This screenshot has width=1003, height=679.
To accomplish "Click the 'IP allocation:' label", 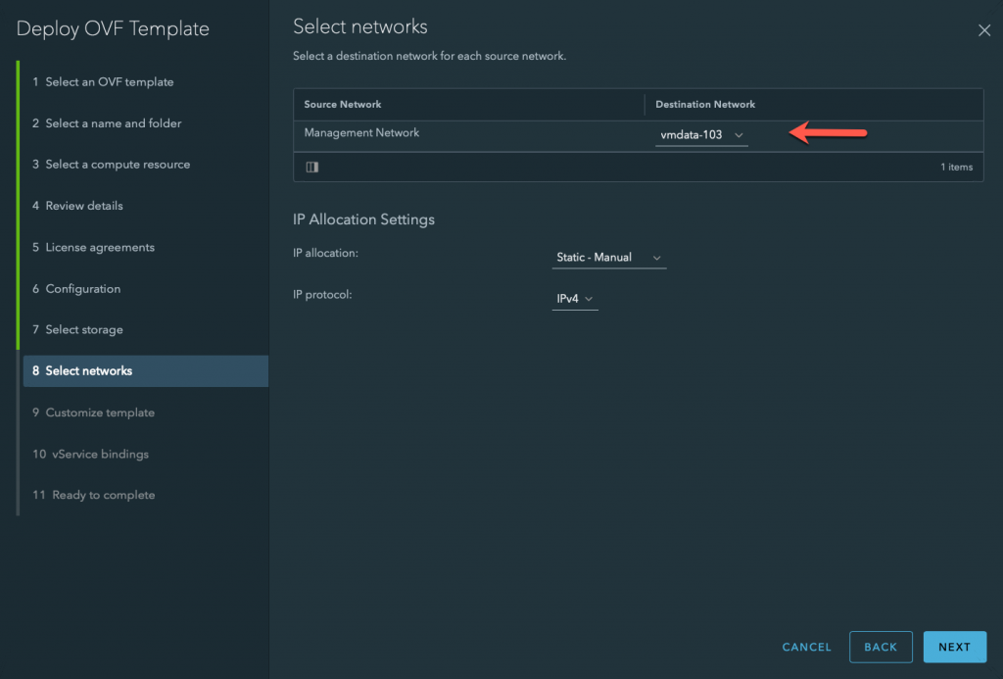I will 325,254.
